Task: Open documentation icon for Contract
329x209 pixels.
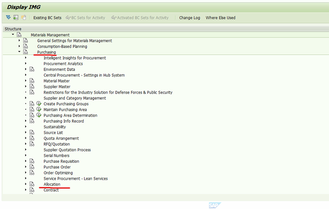Action: click(32, 190)
